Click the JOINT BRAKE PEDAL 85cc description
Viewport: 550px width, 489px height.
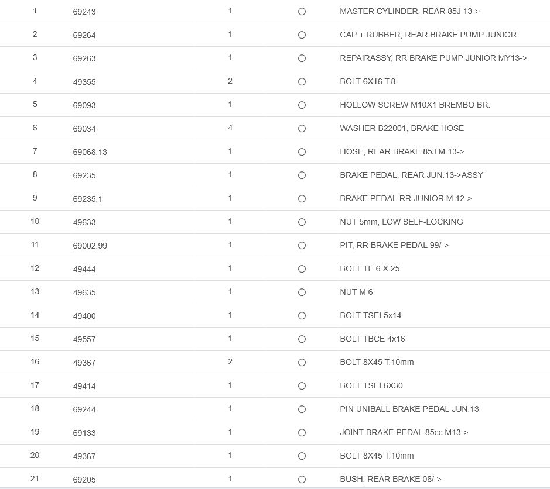(x=404, y=432)
